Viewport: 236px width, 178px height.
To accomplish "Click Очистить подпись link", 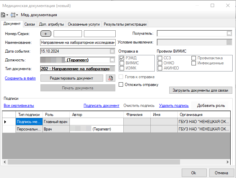I will (139, 106).
